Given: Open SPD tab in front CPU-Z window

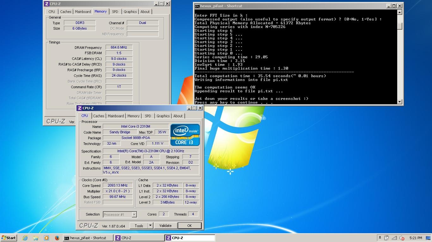Looking at the screenshot, I should point(148,116).
